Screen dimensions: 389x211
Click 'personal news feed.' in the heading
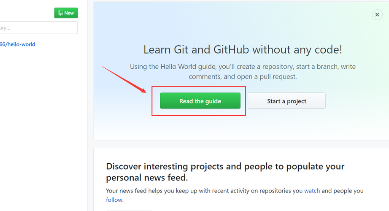coord(147,177)
